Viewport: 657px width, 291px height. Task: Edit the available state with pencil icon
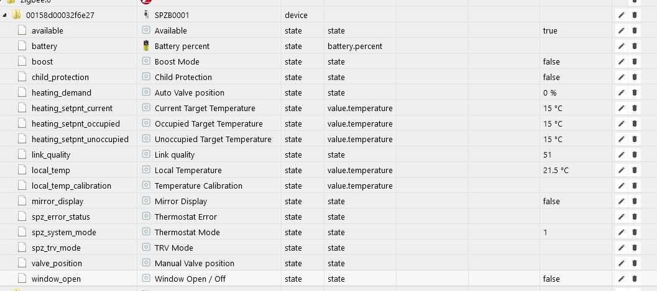point(622,30)
